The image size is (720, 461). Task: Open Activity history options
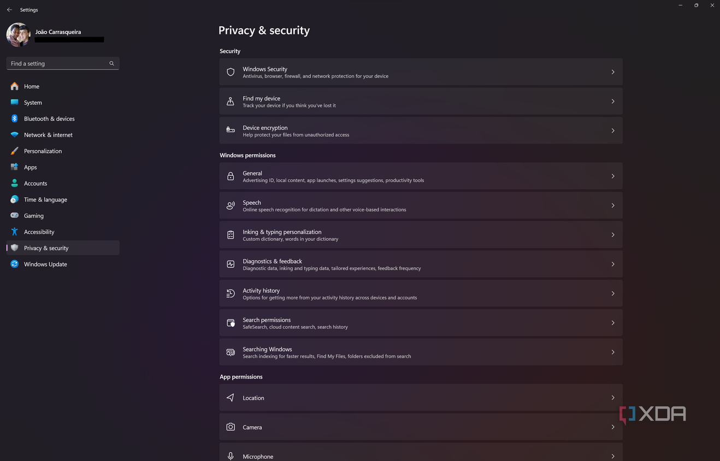pyautogui.click(x=421, y=293)
